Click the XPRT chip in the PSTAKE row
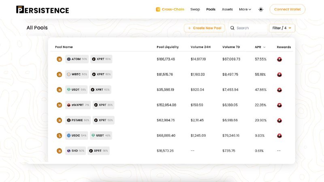Viewport: 324px width, 182px height. (x=103, y=120)
